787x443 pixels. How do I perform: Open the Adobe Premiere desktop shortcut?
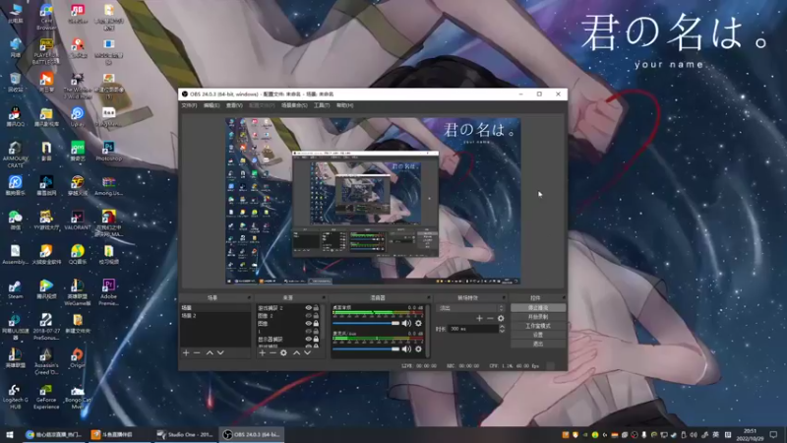pyautogui.click(x=108, y=291)
